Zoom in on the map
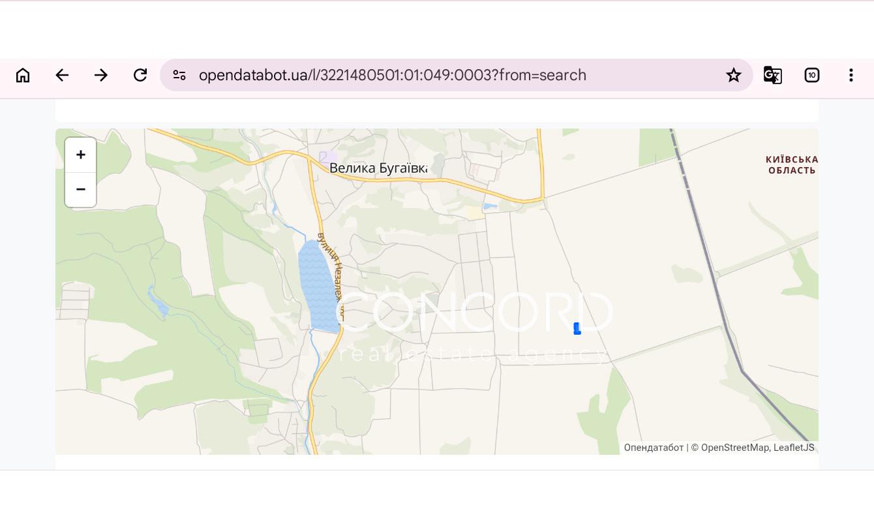 (x=81, y=155)
